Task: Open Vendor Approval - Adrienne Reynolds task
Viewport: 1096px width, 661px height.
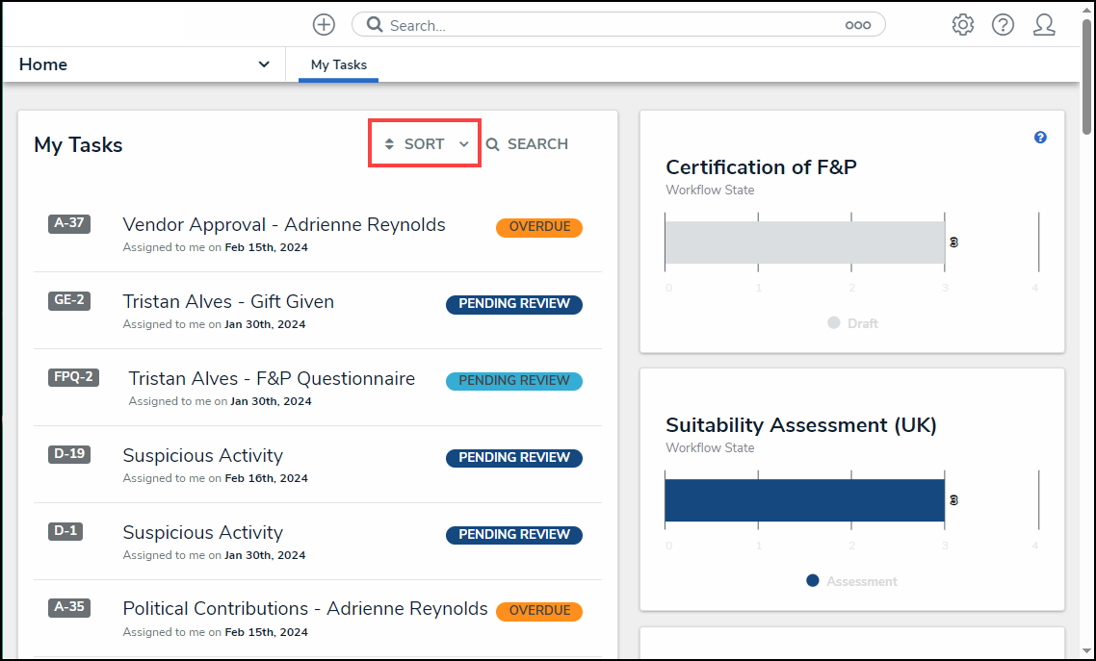Action: [284, 225]
